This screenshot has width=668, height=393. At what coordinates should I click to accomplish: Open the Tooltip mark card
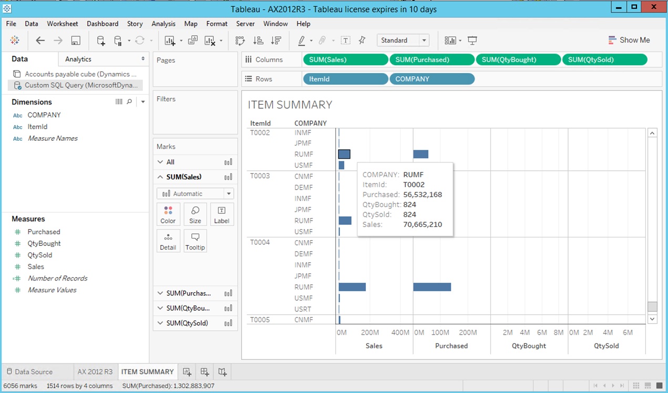195,241
